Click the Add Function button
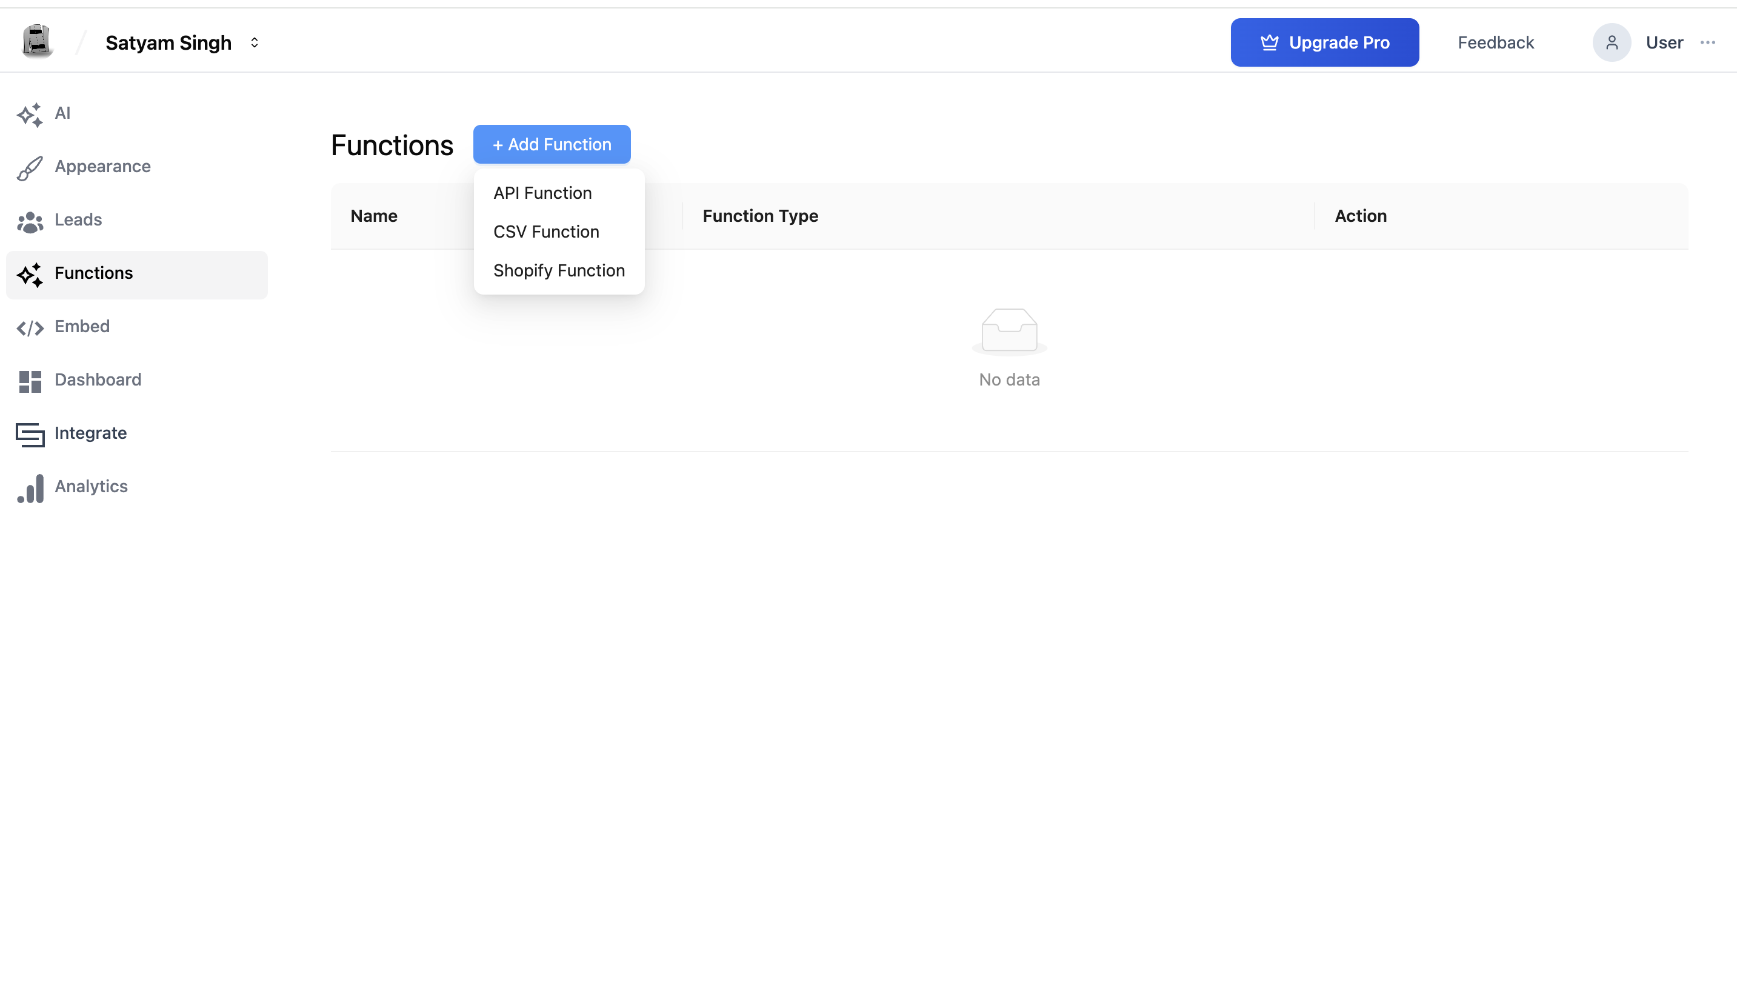1737x982 pixels. click(x=552, y=144)
